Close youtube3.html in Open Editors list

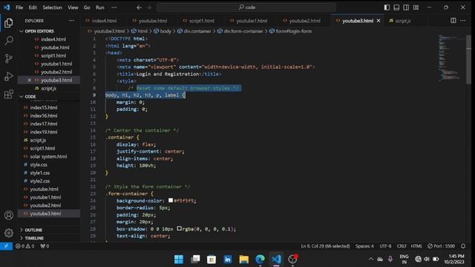point(30,80)
